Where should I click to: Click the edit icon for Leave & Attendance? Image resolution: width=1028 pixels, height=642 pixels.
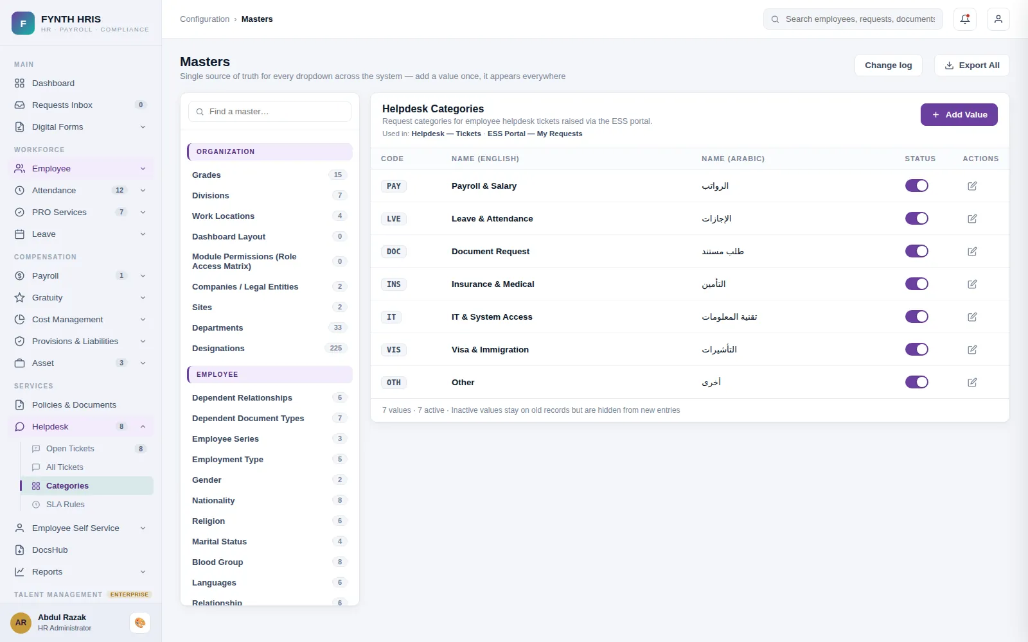tap(972, 218)
